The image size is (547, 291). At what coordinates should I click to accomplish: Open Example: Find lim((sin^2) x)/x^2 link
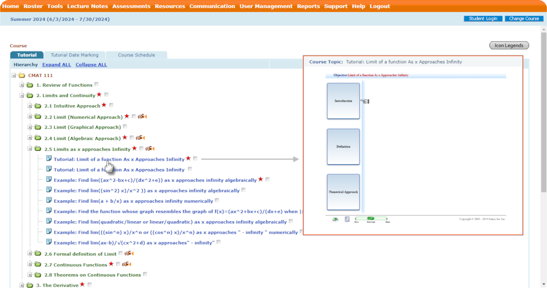pos(147,190)
